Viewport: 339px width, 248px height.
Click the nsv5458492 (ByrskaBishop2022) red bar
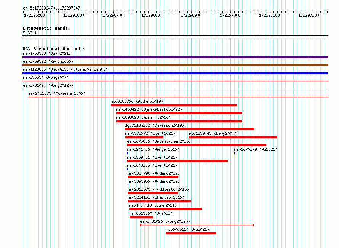pos(179,113)
